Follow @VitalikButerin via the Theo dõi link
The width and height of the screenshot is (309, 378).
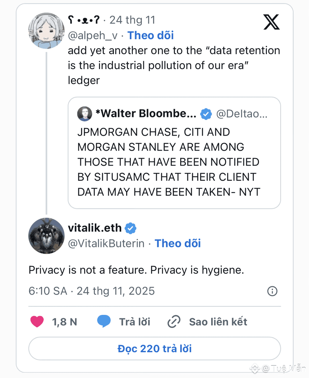click(178, 244)
